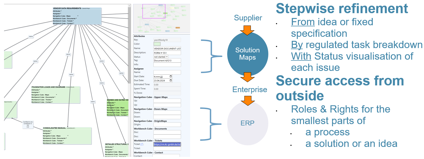This screenshot has height=159, width=424.
Task: Click the Spent Time field
Action: point(167,89)
